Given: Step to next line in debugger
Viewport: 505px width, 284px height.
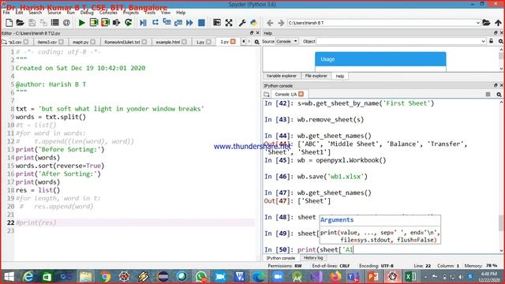Looking at the screenshot, I should pyautogui.click(x=155, y=23).
